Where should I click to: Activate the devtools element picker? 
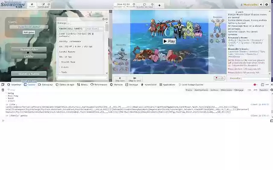coord(3,85)
